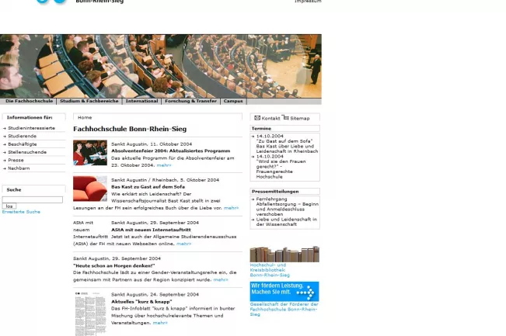The image size is (506, 336).
Task: Open 'mehr' for Aktuelles 'kurz & knapp'
Action: [160, 323]
